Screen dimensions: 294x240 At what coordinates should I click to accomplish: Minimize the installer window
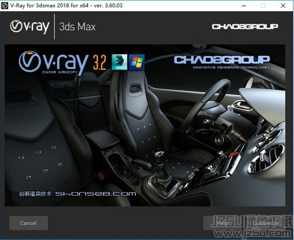241,6
